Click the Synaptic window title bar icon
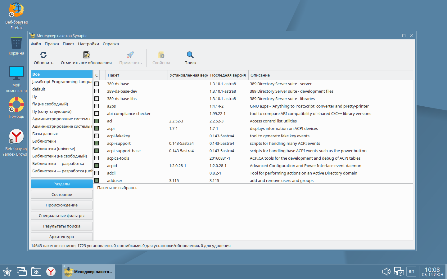Viewport: 447px width, 279px height. pos(32,36)
